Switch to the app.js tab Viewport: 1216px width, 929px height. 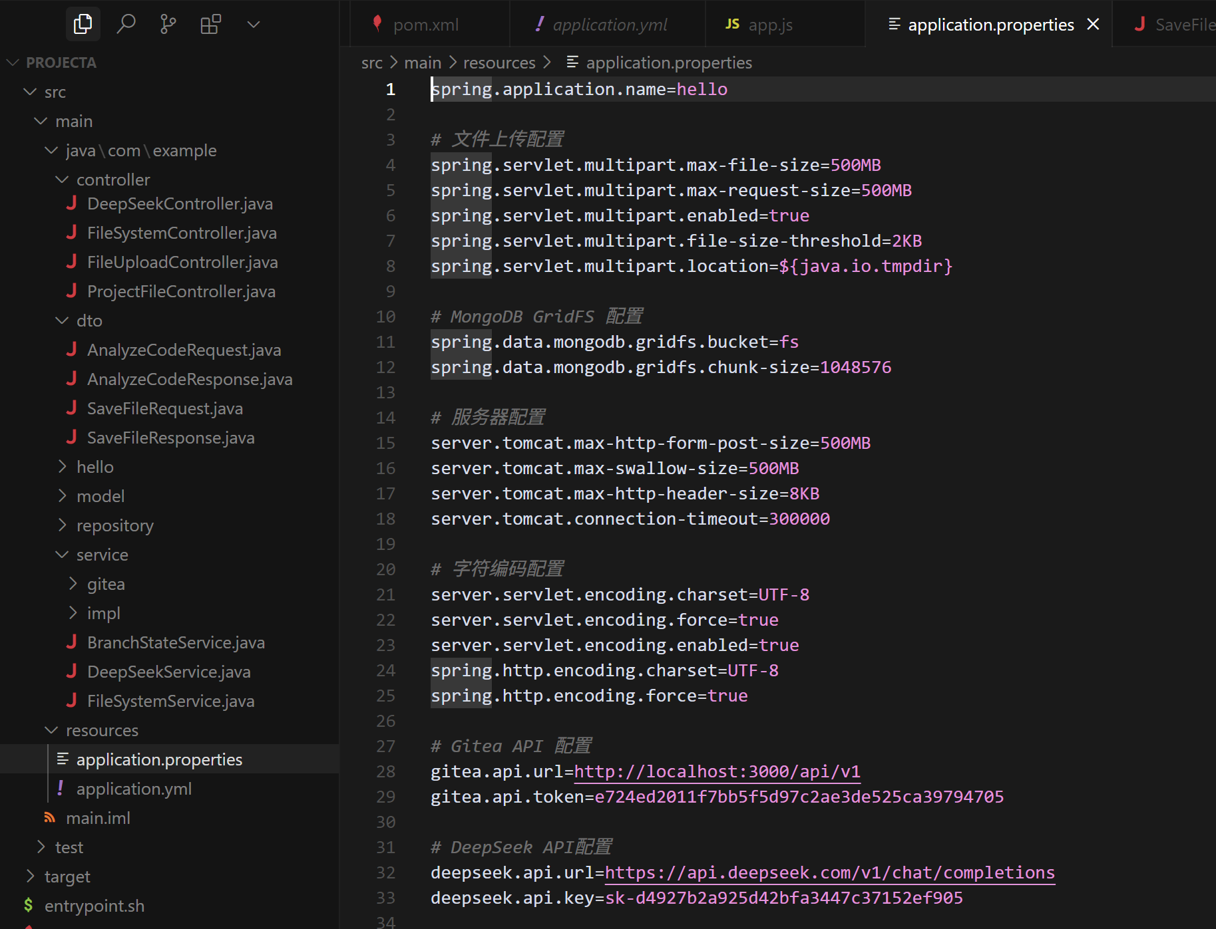(x=769, y=24)
